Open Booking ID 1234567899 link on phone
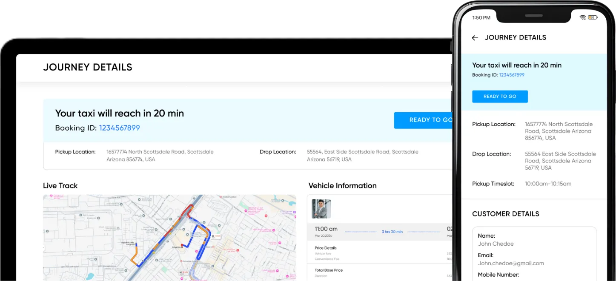Image resolution: width=616 pixels, height=281 pixels. click(x=512, y=75)
